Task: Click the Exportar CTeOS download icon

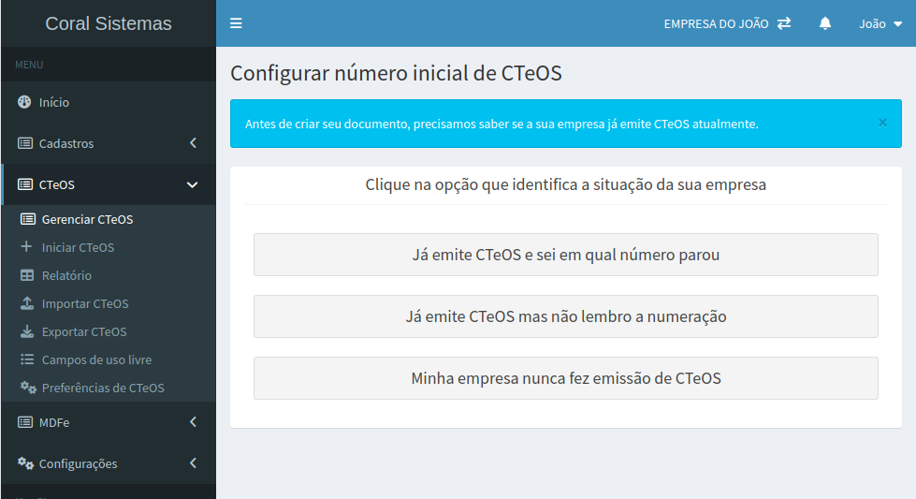Action: (27, 331)
